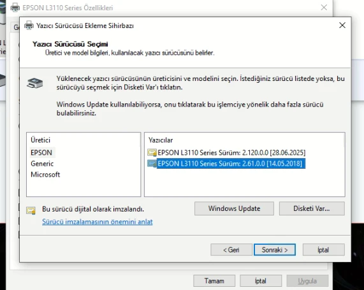Viewport: 364px width, 290px height.
Task: Click the Yazıcılar column header
Action: (x=161, y=140)
